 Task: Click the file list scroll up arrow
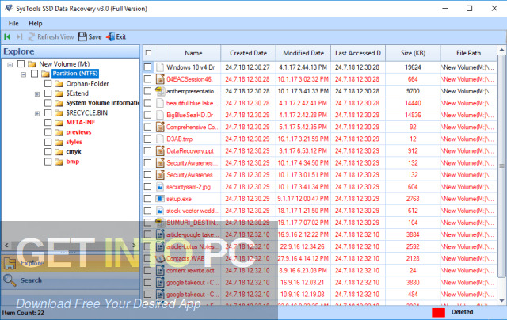click(501, 51)
